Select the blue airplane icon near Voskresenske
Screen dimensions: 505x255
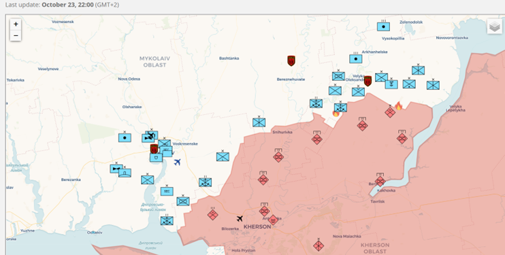click(177, 162)
